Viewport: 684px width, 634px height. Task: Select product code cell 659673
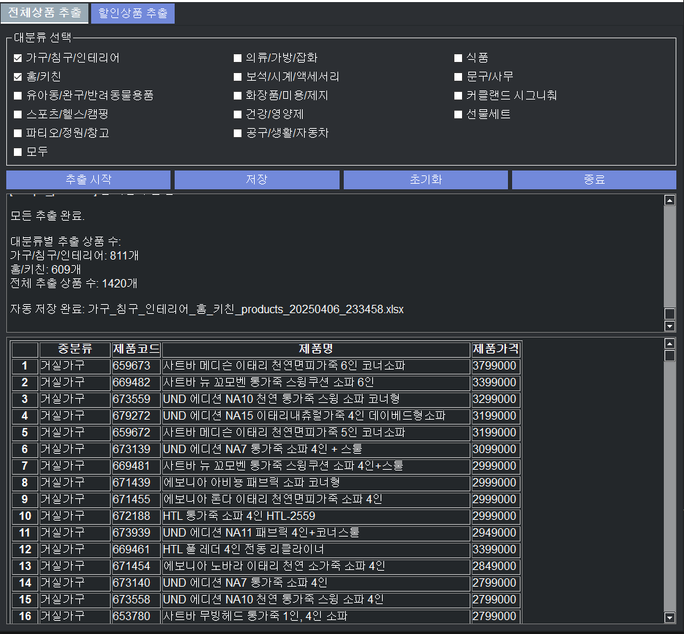136,366
